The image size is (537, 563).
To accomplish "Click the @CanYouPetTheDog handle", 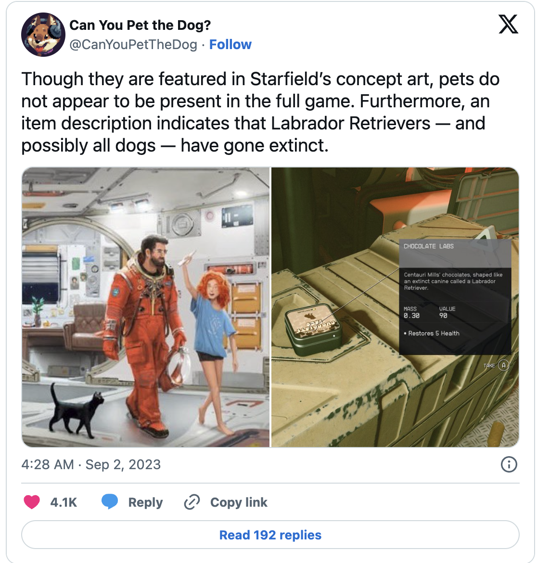I will [133, 45].
